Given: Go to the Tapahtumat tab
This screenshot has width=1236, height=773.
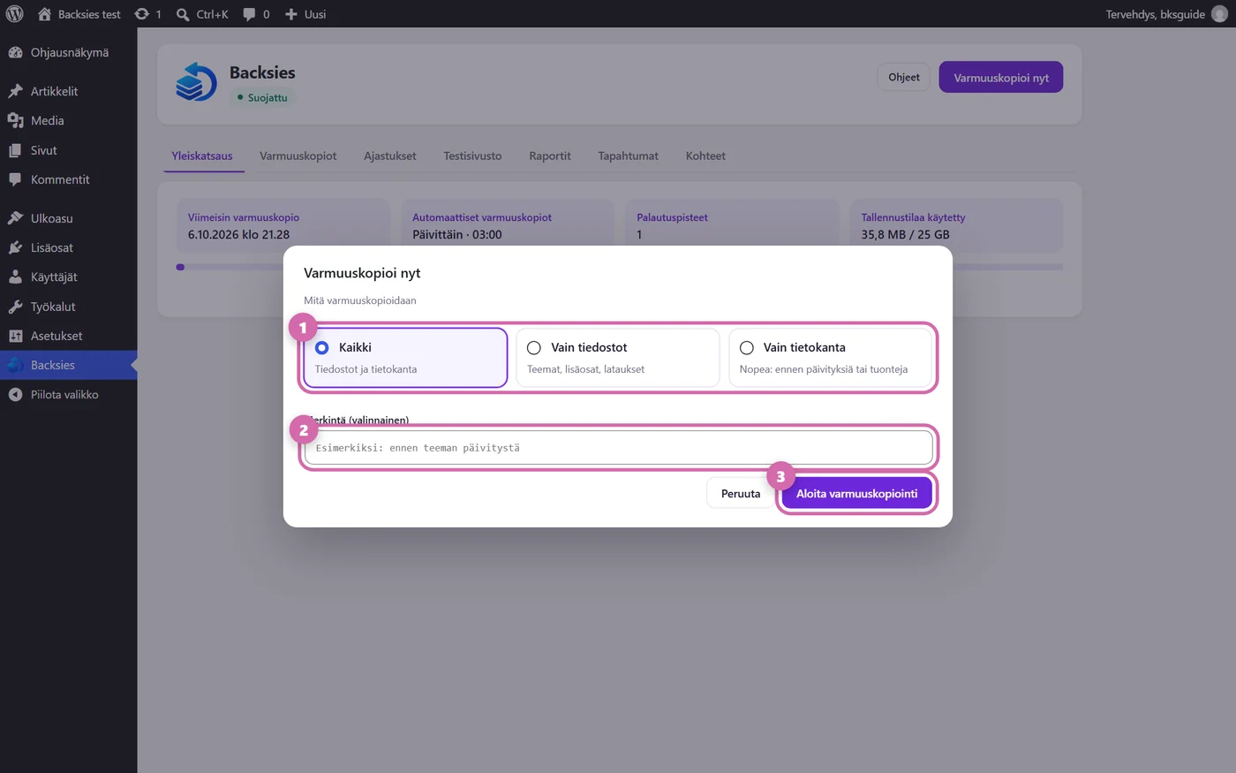Looking at the screenshot, I should coord(628,155).
